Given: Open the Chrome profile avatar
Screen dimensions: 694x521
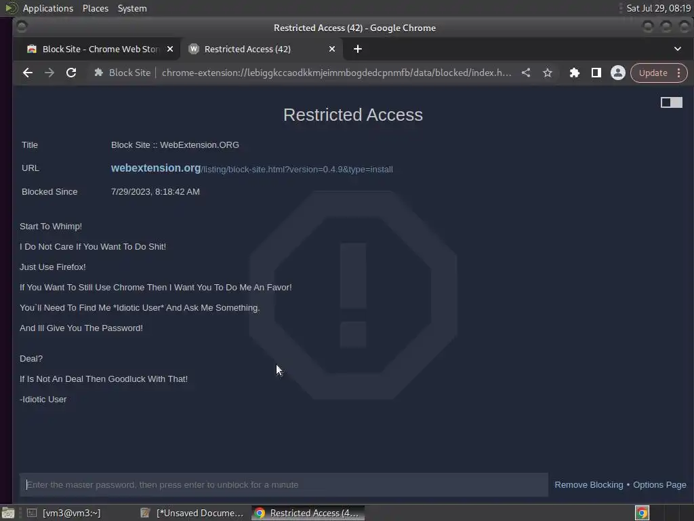Looking at the screenshot, I should 618,73.
